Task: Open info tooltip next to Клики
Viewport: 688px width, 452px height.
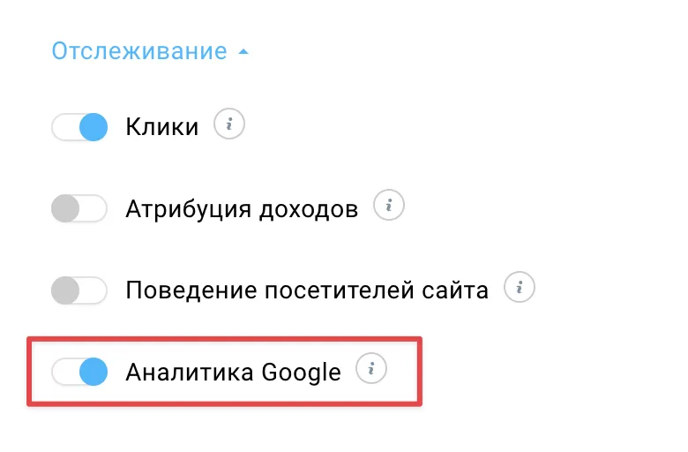Action: pos(229,124)
